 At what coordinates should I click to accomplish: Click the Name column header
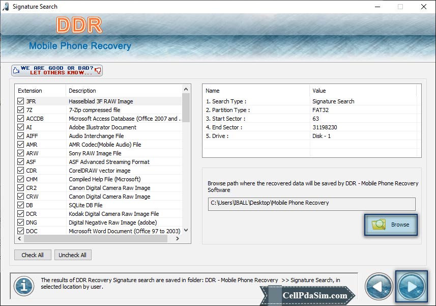pyautogui.click(x=256, y=91)
